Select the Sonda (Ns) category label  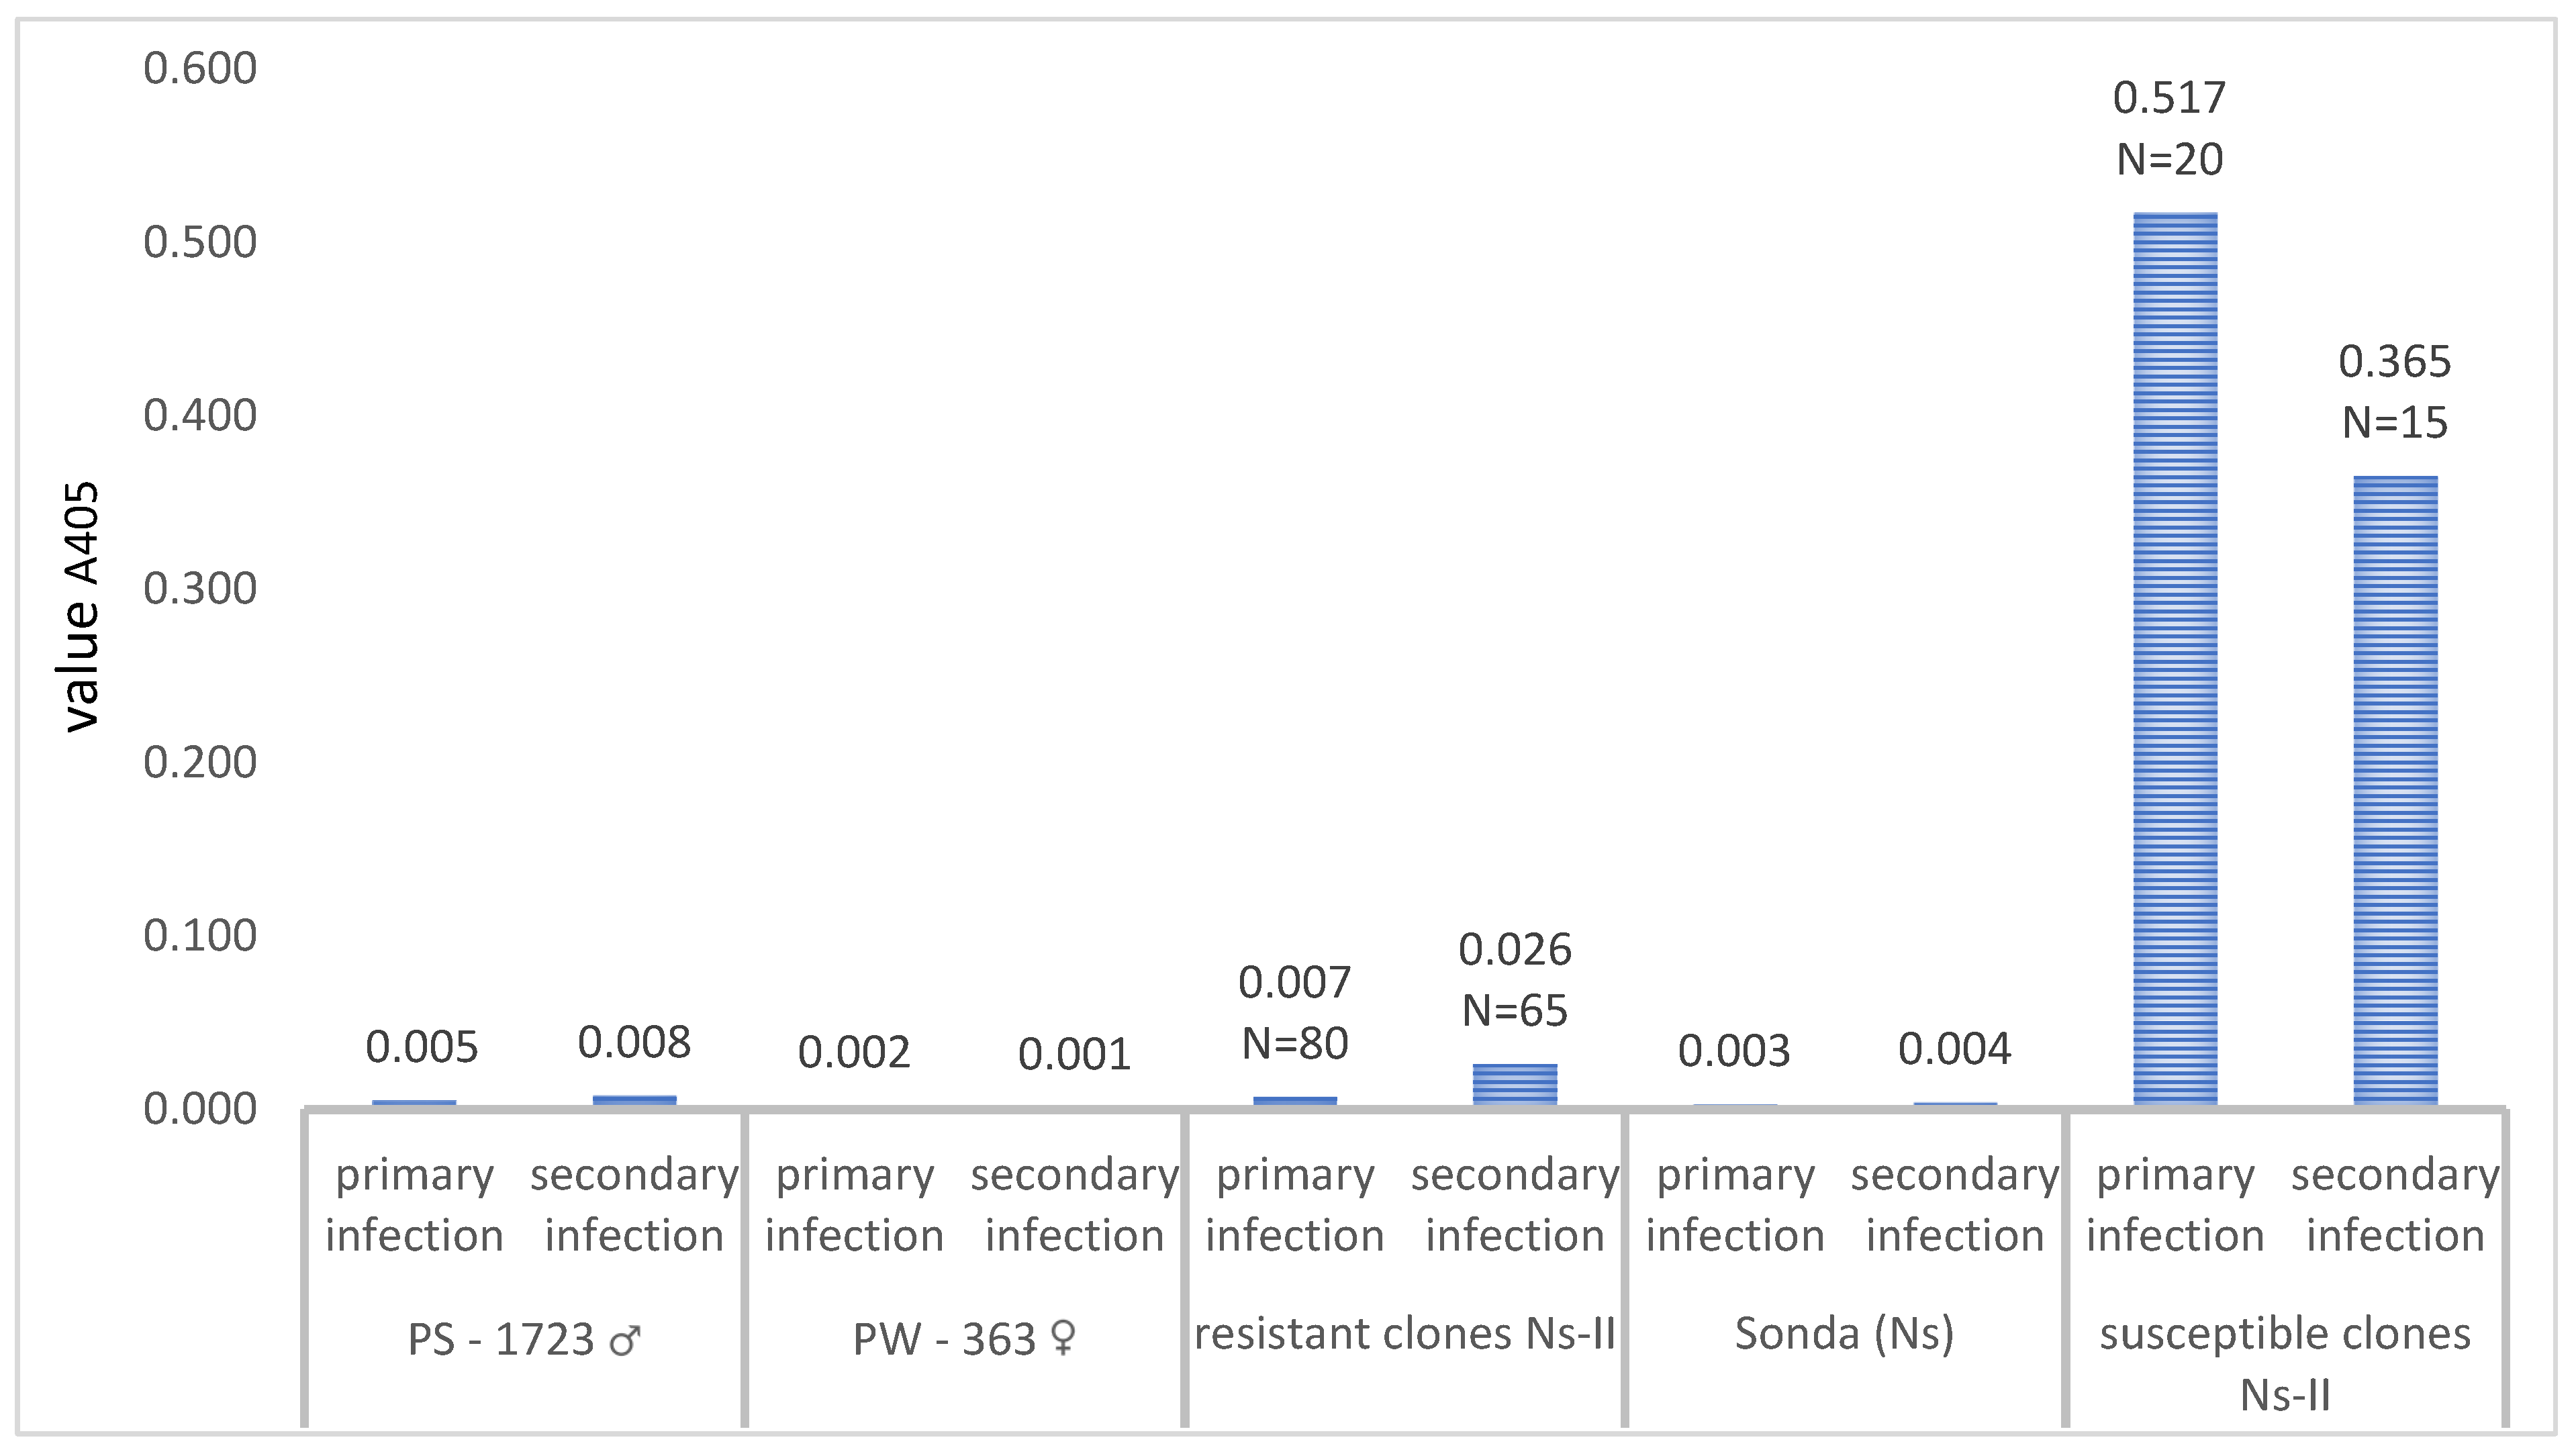(1844, 1334)
